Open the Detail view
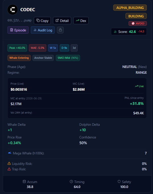Viewport: 153px width, 194px height. 62,21
